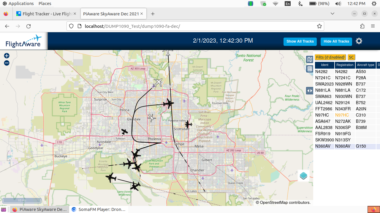
Task: Toggle the sidebar with the double-arrow button
Action: tap(310, 91)
